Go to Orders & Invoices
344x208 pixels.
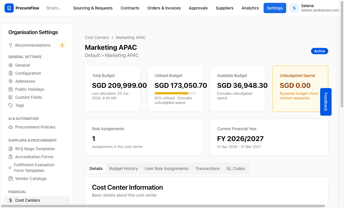click(164, 8)
